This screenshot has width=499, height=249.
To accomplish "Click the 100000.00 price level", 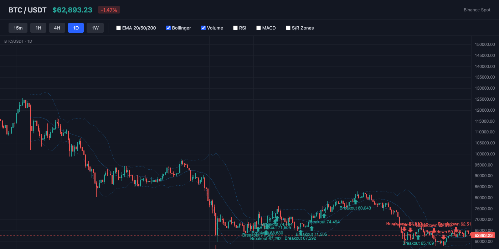I will coord(485,154).
